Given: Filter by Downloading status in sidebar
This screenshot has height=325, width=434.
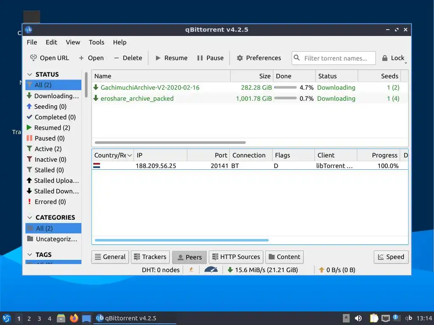Looking at the screenshot, I should [x=53, y=96].
